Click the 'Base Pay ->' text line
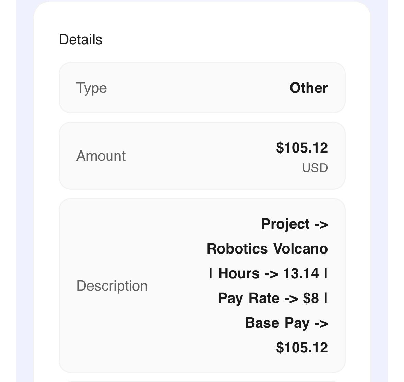Viewport: 404px width, 382px height. [x=286, y=323]
